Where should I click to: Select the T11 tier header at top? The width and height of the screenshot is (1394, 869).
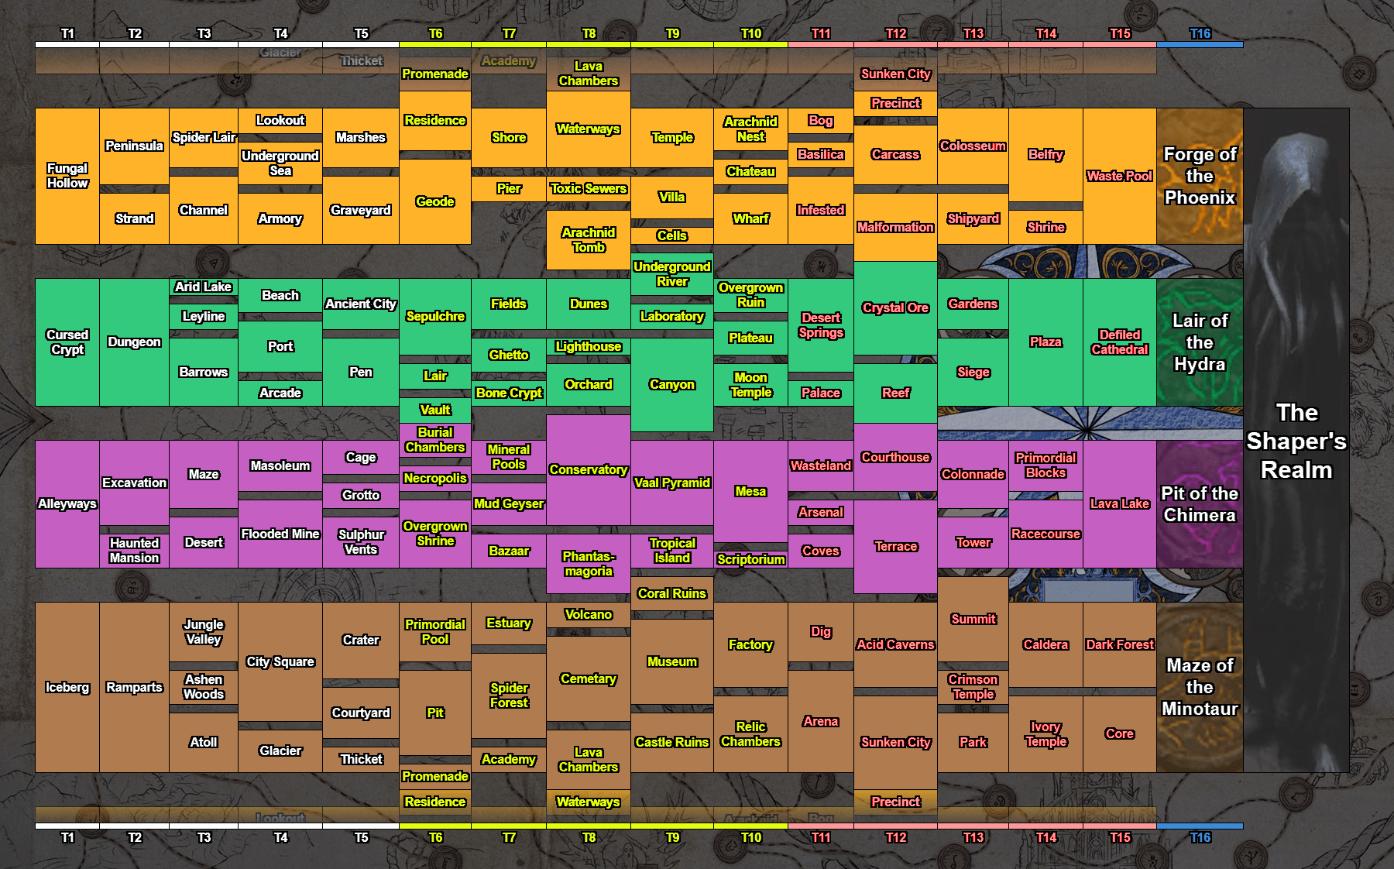coord(821,36)
